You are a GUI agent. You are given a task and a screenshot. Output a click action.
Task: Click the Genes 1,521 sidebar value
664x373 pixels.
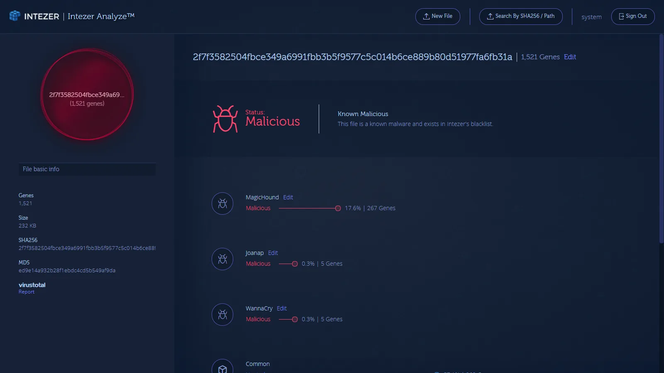point(25,203)
